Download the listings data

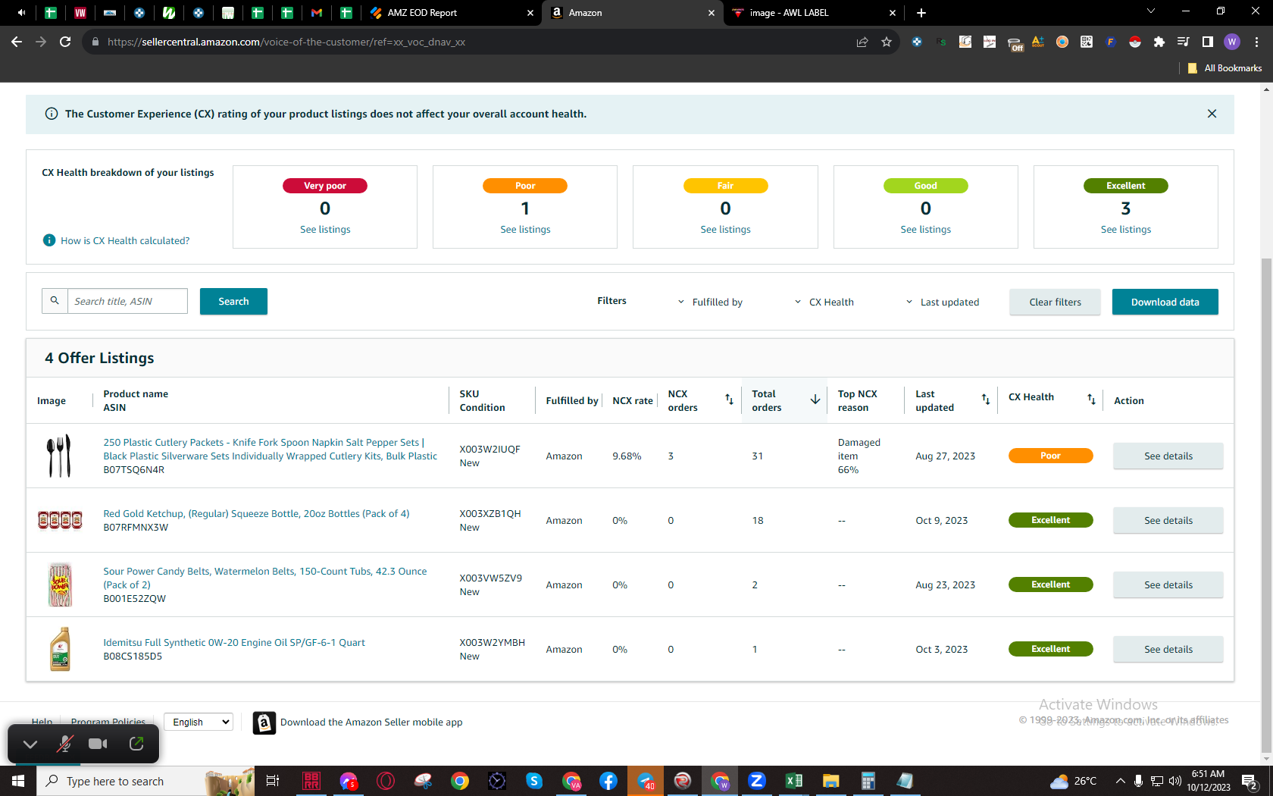(1165, 302)
